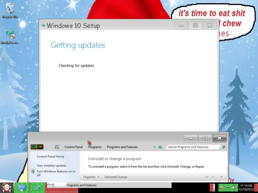
Task: Click the 'Getting updates' heading
Action: point(78,45)
